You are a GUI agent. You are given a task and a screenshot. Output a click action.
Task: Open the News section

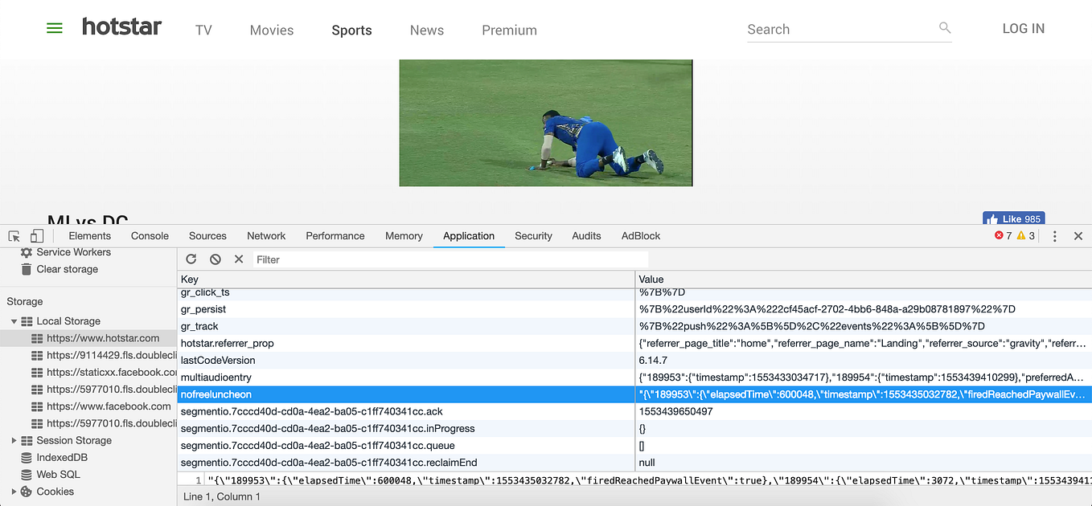click(x=427, y=31)
